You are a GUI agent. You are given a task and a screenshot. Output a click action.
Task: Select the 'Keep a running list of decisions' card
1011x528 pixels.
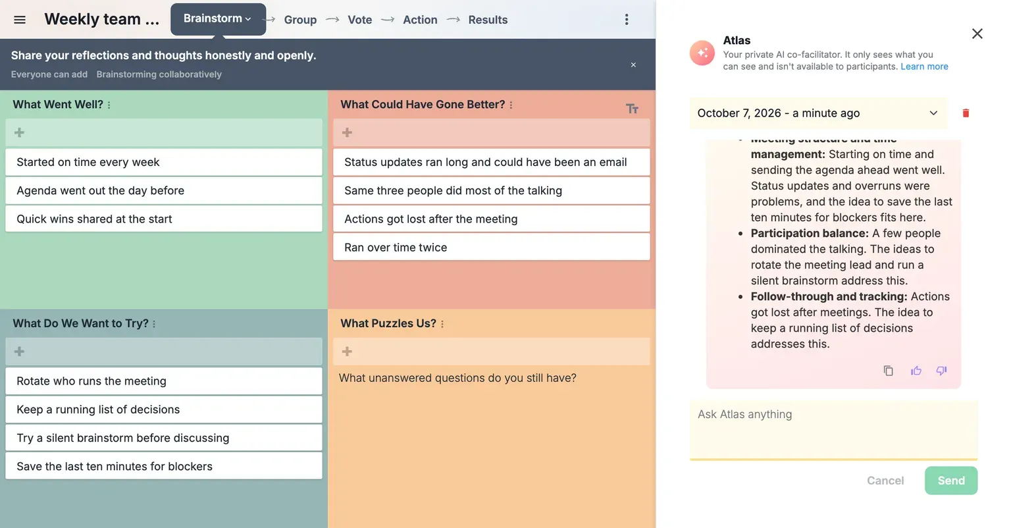164,409
